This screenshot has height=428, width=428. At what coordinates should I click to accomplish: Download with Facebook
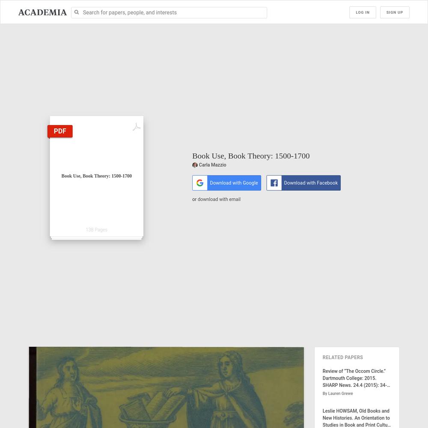(303, 183)
